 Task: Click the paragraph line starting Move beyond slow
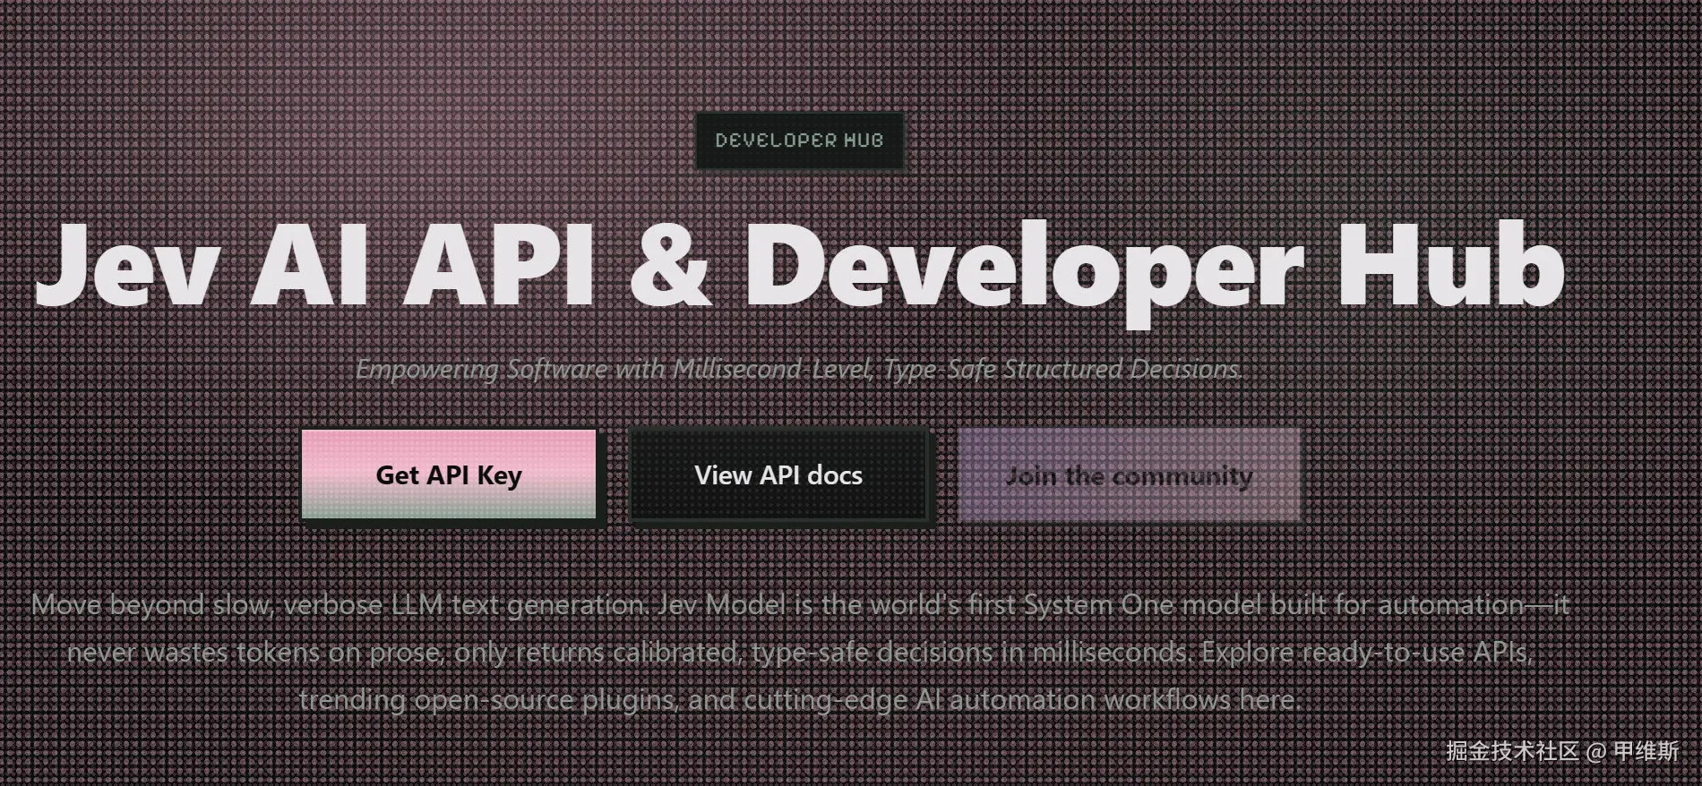pos(800,605)
